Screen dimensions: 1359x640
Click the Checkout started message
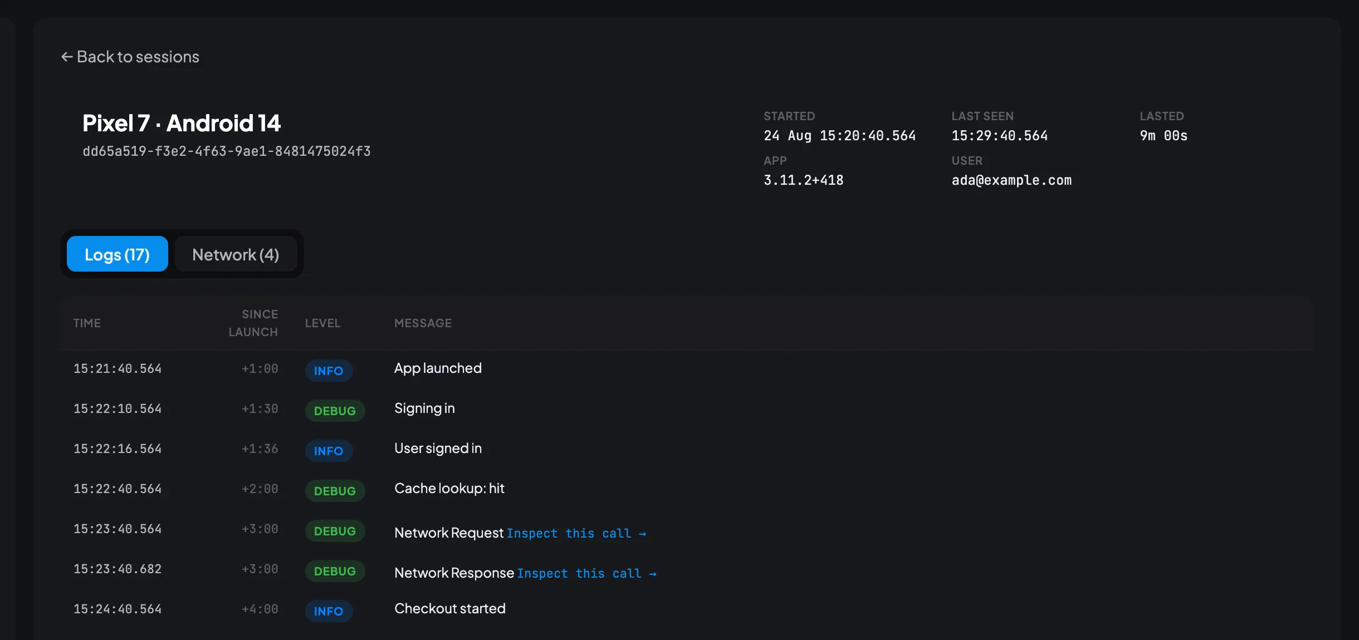click(x=450, y=609)
